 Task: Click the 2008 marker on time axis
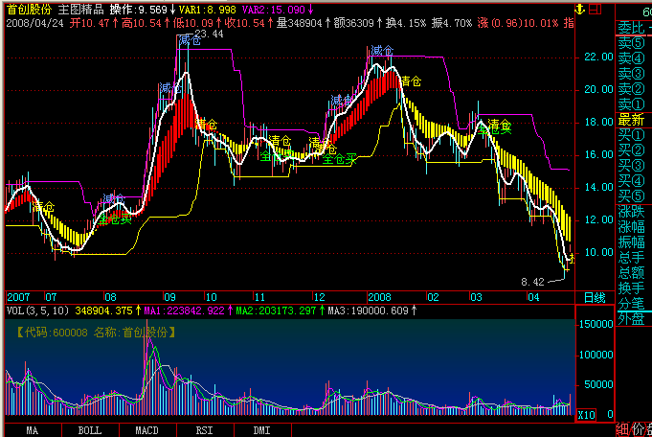tap(380, 297)
